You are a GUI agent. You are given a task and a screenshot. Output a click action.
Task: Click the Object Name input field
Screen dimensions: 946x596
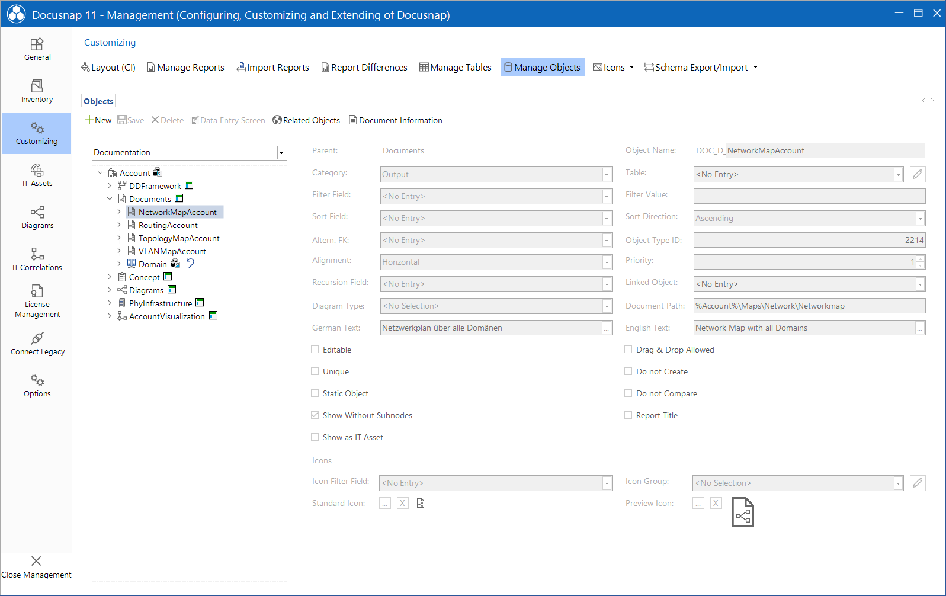(x=825, y=150)
